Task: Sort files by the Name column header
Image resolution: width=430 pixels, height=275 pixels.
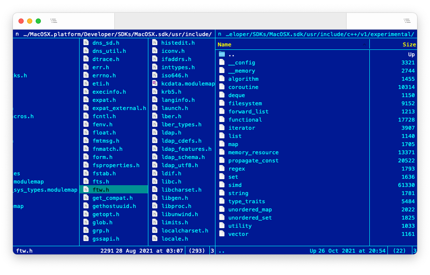Action: [224, 44]
